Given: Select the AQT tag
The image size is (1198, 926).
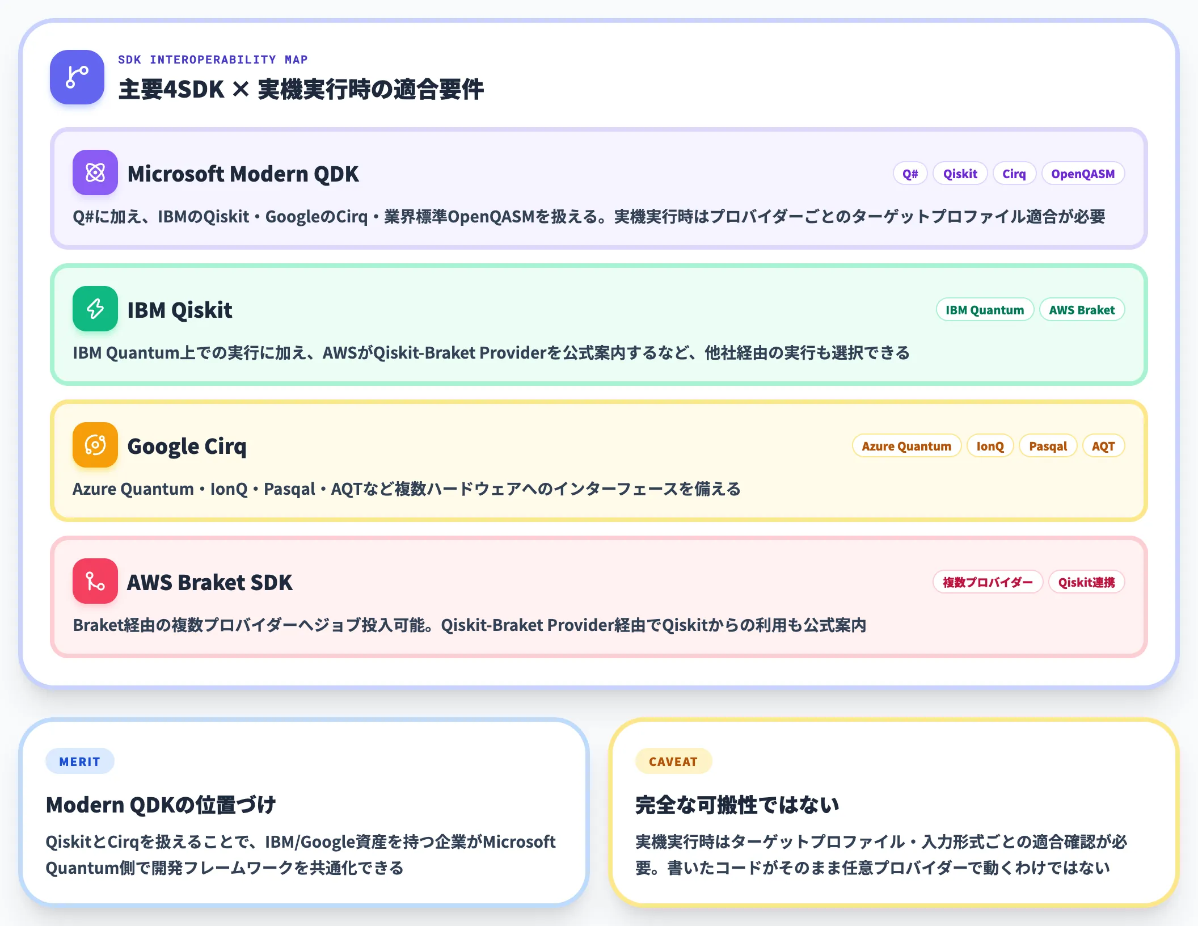Looking at the screenshot, I should 1104,446.
